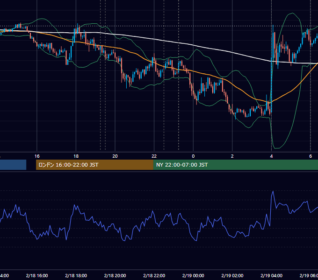Click the NY 22:00-07:00 JST session bar
This screenshot has height=280, width=318.
235,165
